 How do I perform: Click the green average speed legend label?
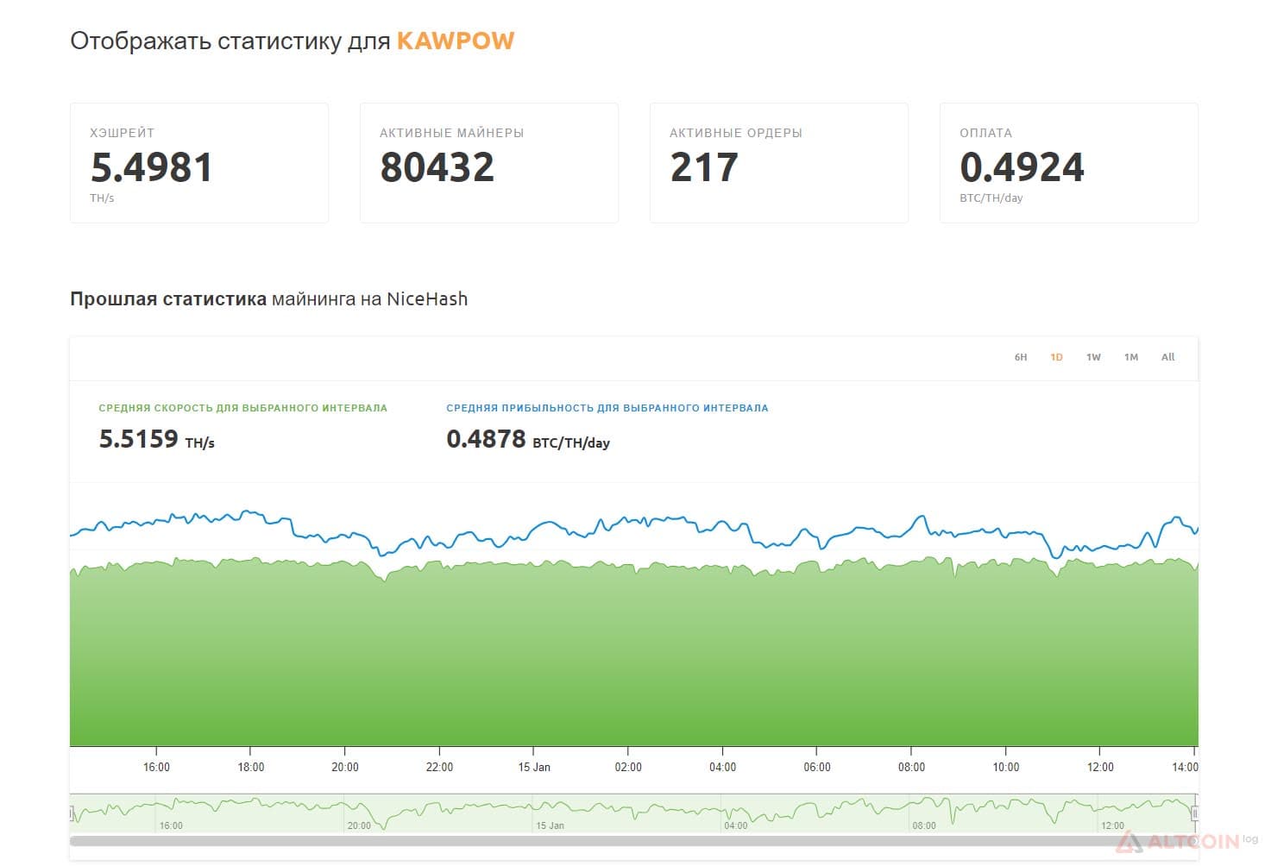click(x=243, y=408)
